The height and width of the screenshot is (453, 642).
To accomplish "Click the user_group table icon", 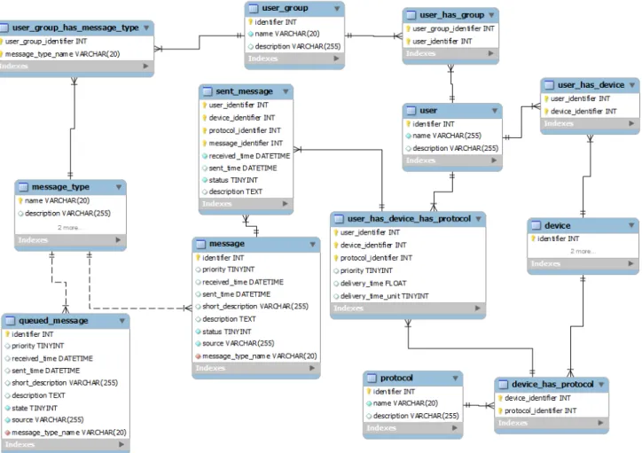I will (x=254, y=8).
